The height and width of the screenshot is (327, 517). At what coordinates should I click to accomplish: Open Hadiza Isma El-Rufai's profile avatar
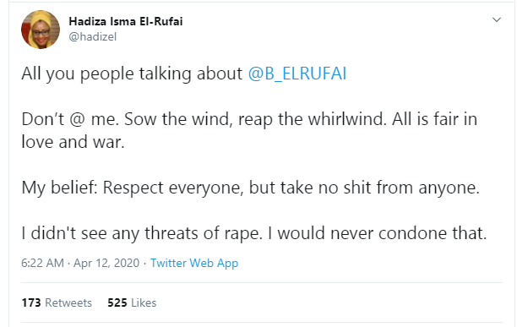click(41, 30)
